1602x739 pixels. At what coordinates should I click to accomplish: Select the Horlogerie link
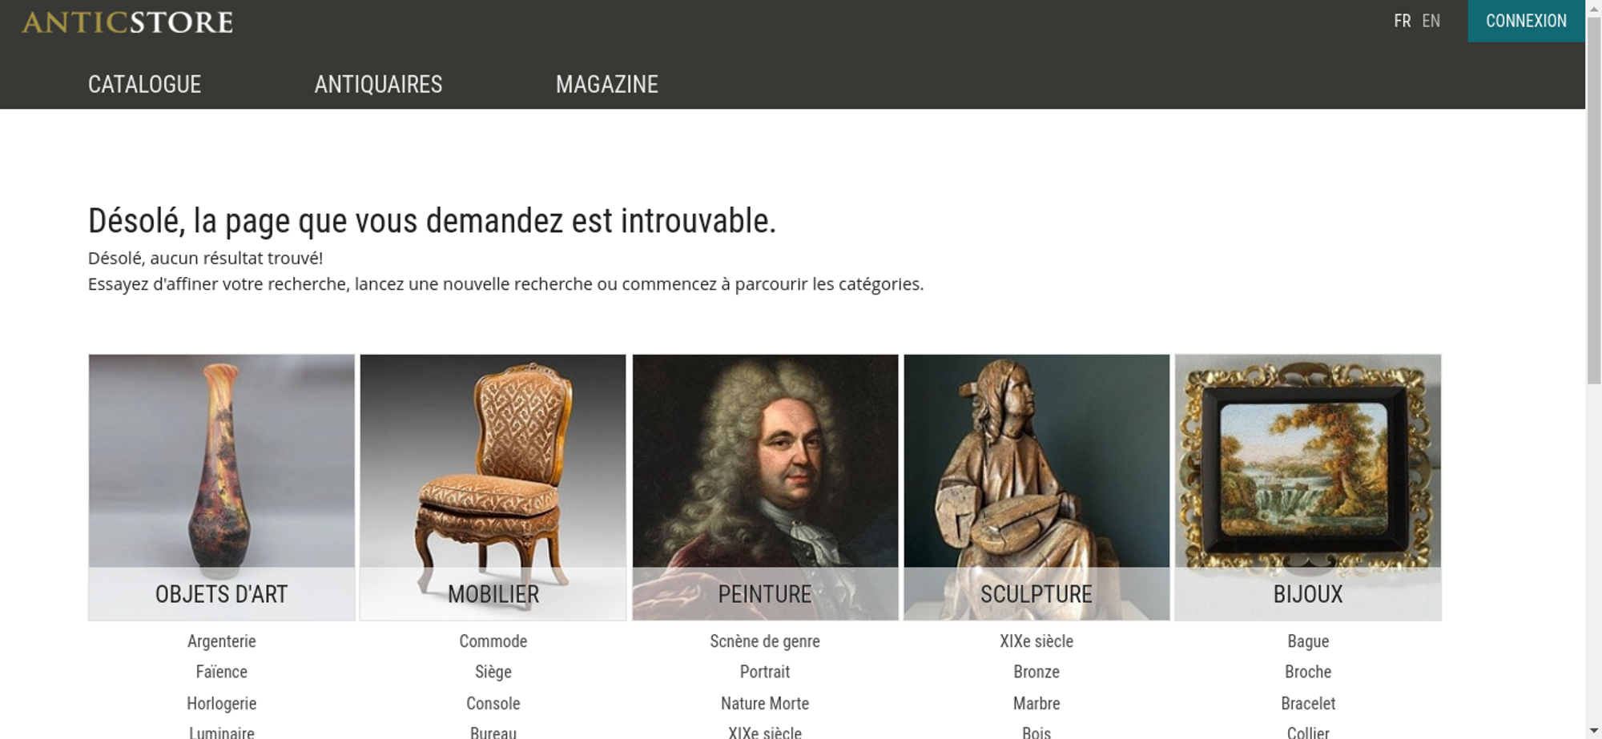coord(222,704)
